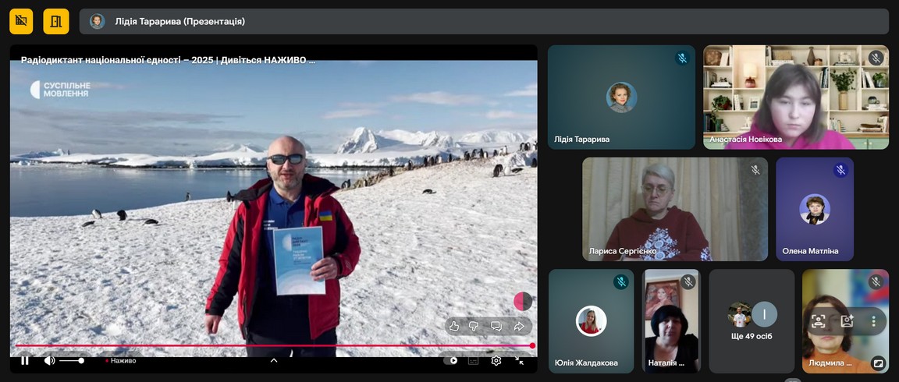Share the video using arrow icon

point(519,326)
